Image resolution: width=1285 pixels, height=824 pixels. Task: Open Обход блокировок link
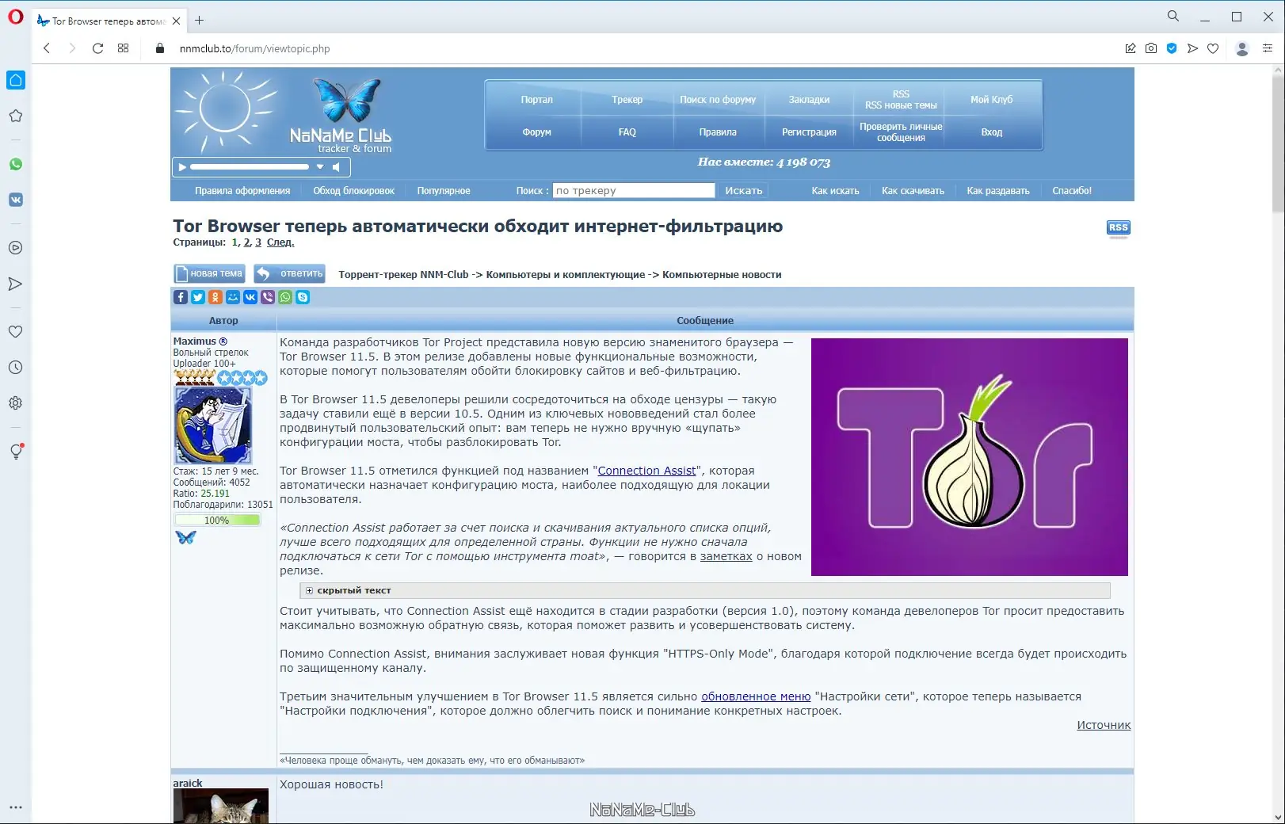353,191
